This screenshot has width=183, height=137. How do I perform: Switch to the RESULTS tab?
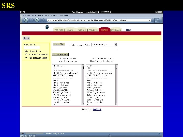click(x=82, y=30)
